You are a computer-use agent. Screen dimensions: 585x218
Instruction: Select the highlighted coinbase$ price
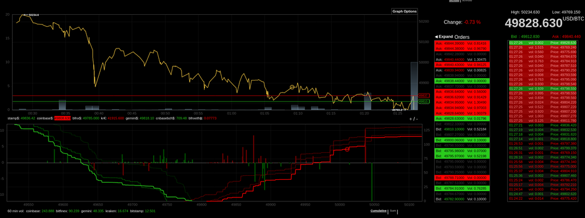[x=62, y=118]
